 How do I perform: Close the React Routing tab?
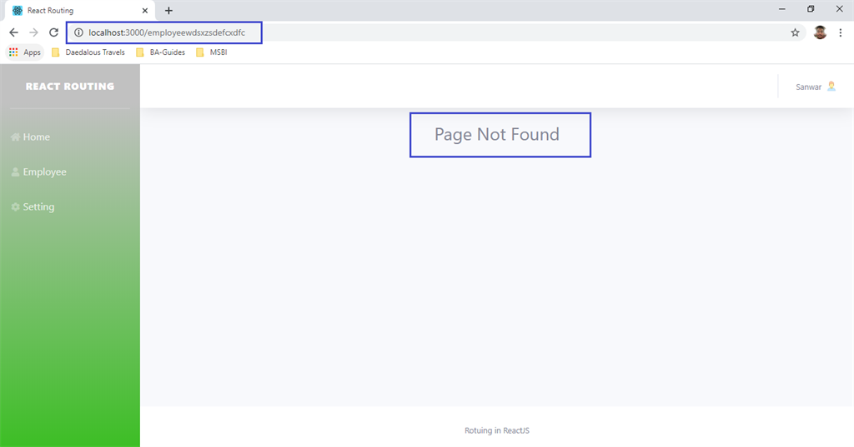[x=145, y=10]
